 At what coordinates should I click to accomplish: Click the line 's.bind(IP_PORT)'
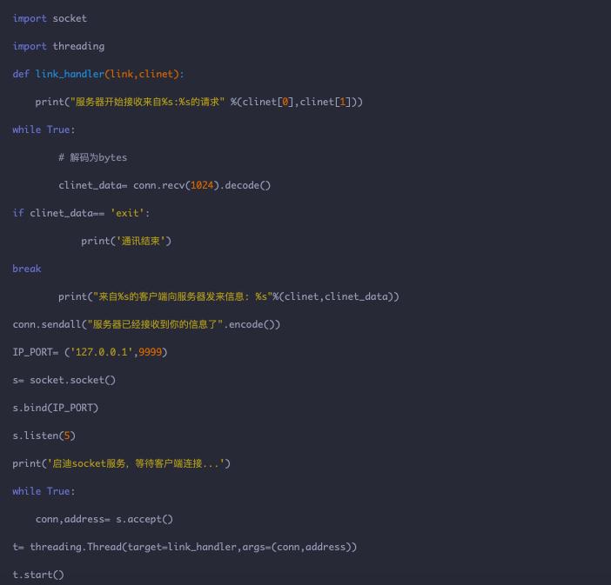click(56, 408)
